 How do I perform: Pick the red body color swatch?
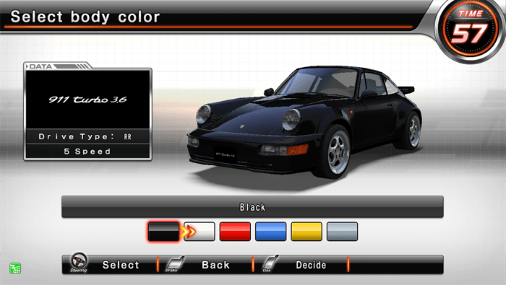click(x=235, y=231)
